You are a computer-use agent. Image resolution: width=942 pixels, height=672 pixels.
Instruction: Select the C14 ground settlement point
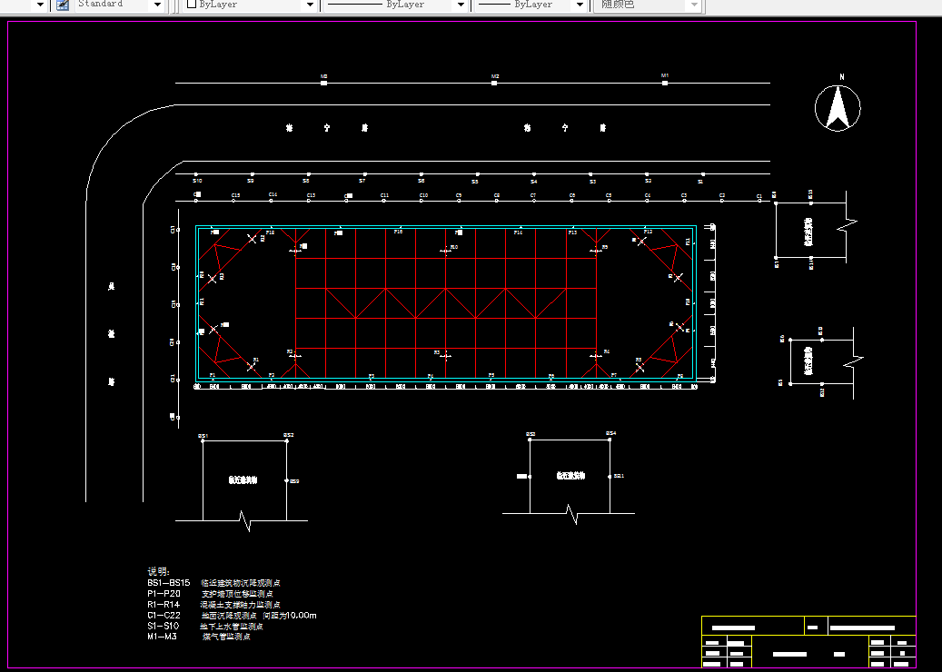(271, 201)
